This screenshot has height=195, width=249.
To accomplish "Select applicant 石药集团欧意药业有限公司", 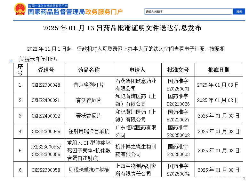I will click(x=136, y=85).
